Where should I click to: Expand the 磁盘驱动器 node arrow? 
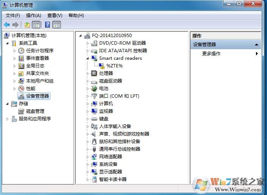pos(87,81)
